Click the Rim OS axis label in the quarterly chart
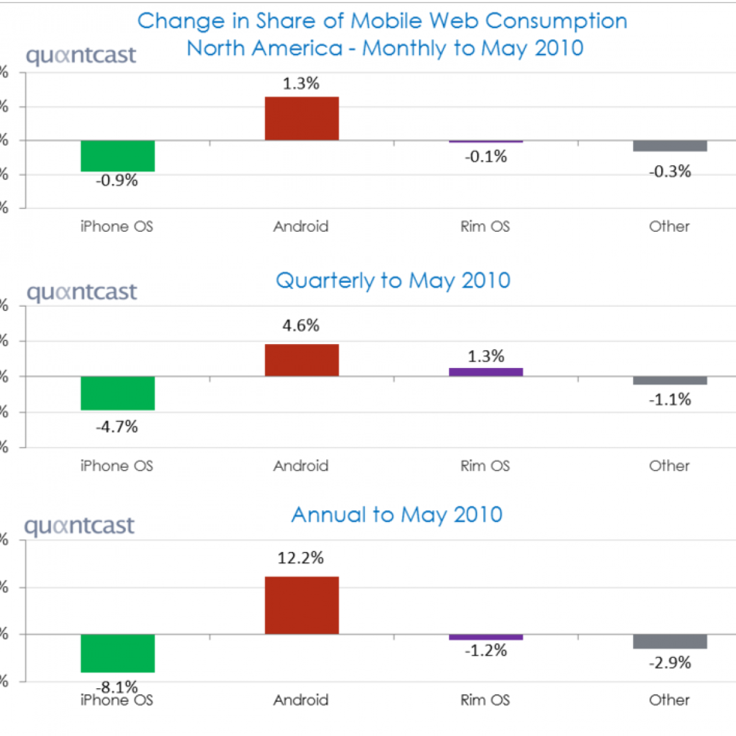736x736 pixels. point(485,466)
